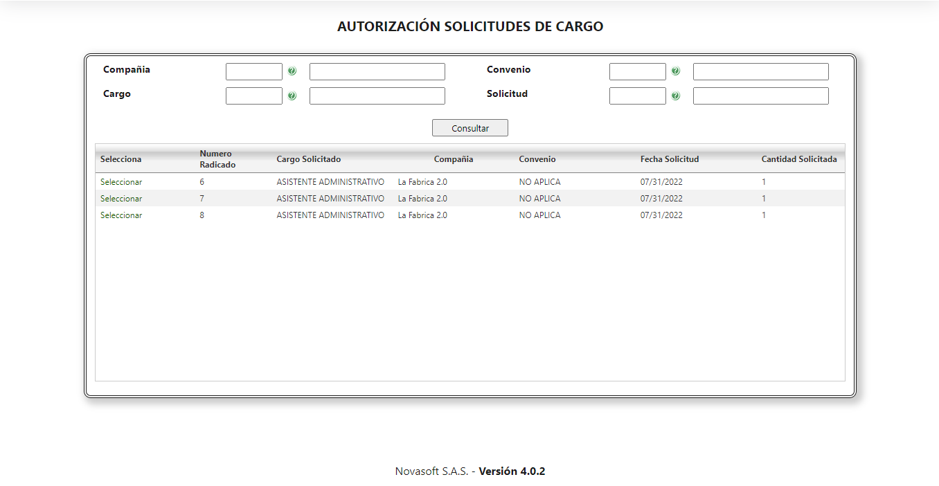Viewport: 939px width, 486px height.
Task: Click the Cantidad Solicitada column header
Action: [x=798, y=159]
